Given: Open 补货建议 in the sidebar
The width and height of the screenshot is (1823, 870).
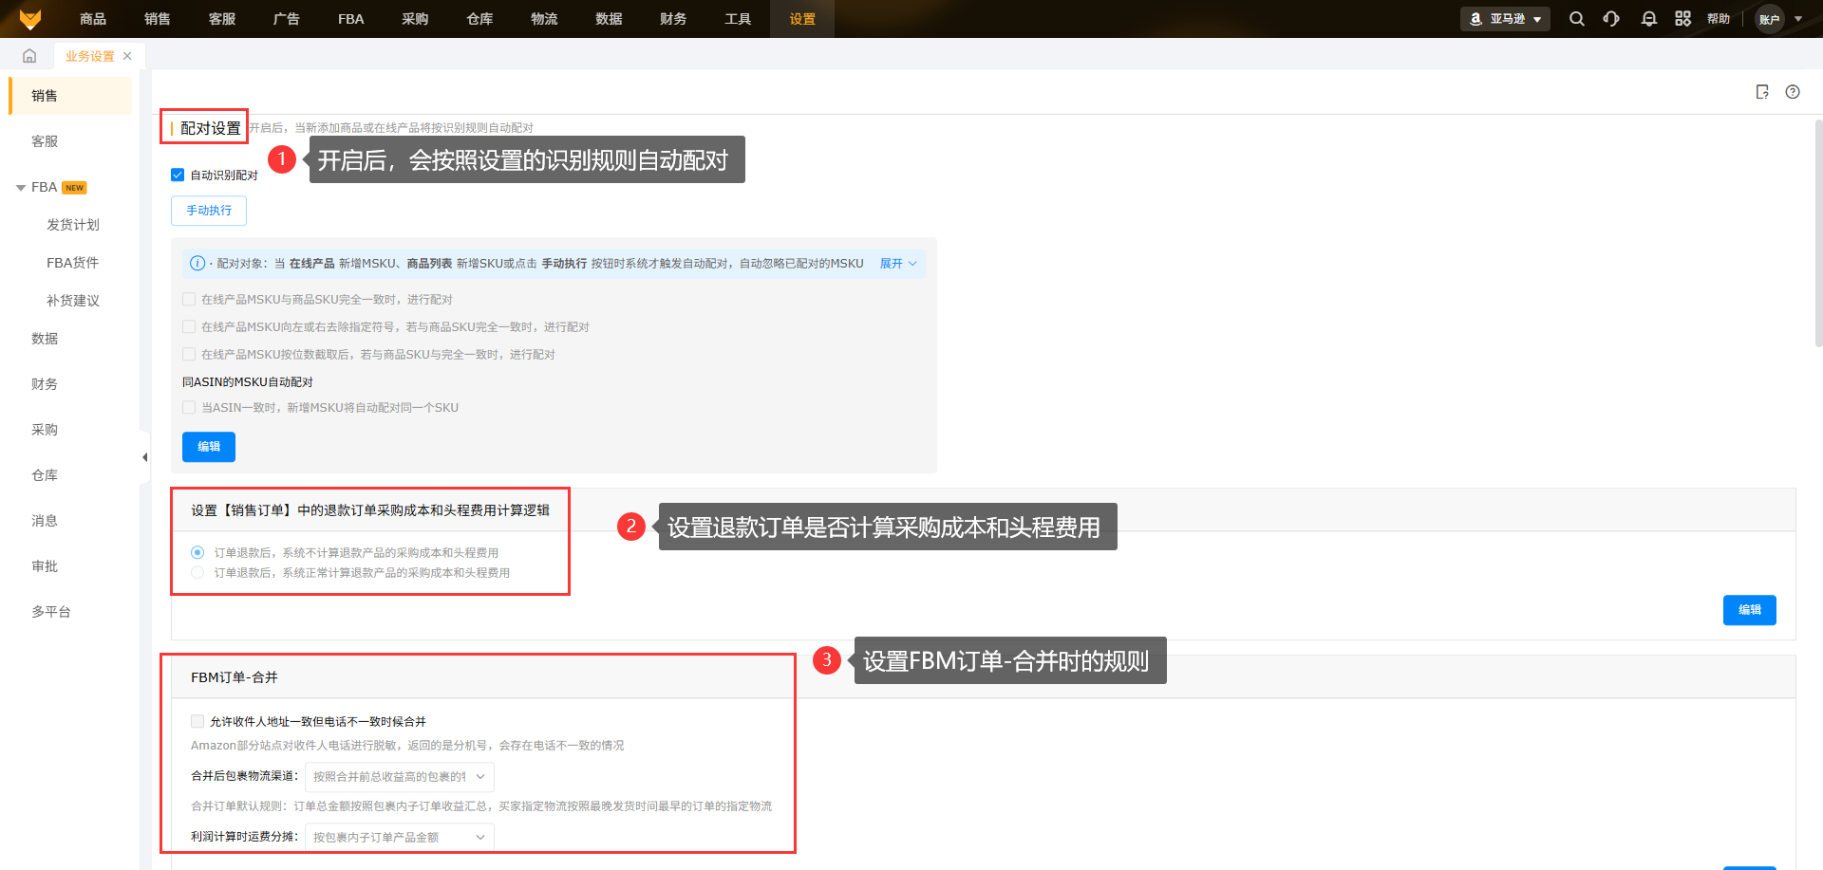Looking at the screenshot, I should [x=73, y=301].
